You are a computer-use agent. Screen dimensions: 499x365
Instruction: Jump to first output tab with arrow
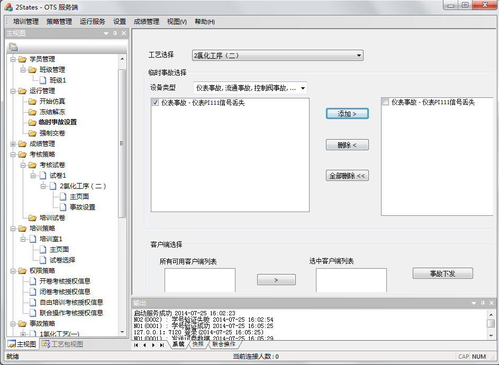pos(136,345)
